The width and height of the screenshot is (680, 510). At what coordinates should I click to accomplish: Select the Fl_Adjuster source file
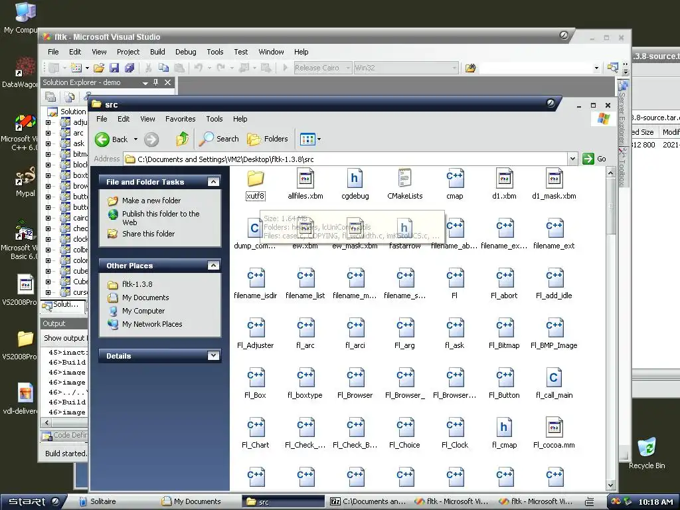256,335
